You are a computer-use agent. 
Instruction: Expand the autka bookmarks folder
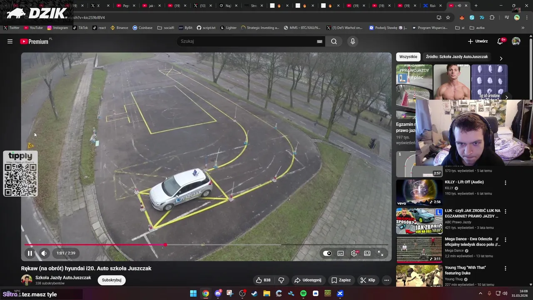[x=477, y=28]
